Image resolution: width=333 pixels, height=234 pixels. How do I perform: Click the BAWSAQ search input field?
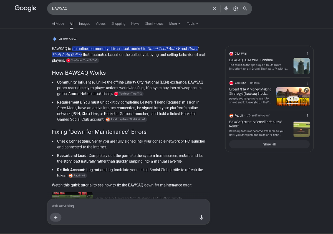130,9
